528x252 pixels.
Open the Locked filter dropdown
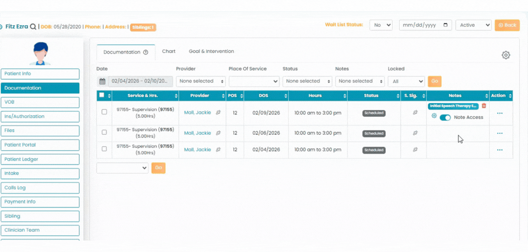click(406, 81)
